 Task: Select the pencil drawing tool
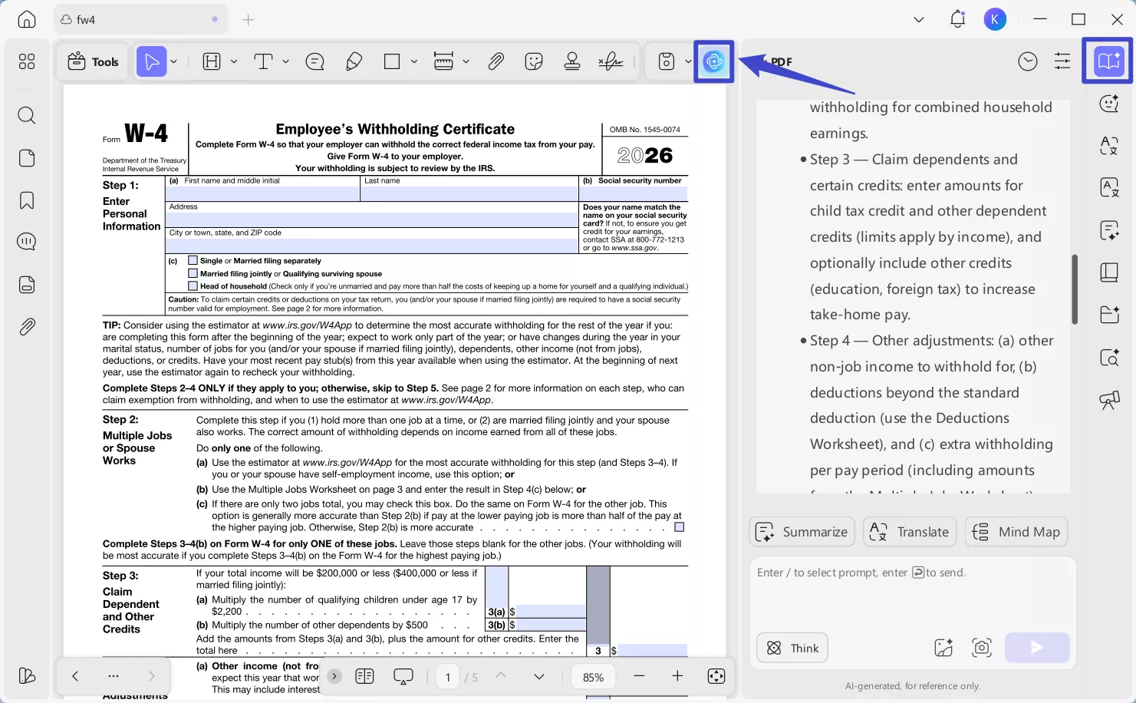354,61
